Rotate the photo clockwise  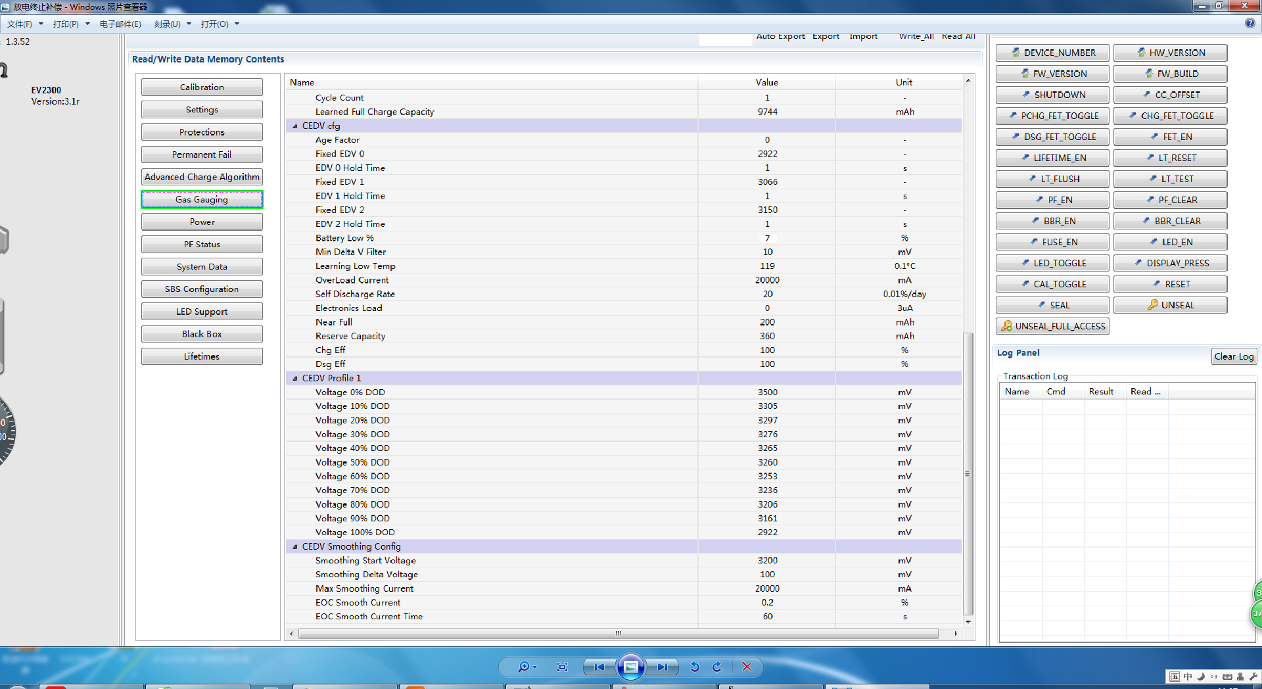(x=717, y=667)
